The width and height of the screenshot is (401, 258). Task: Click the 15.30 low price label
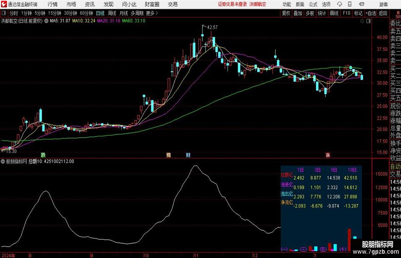[11, 151]
